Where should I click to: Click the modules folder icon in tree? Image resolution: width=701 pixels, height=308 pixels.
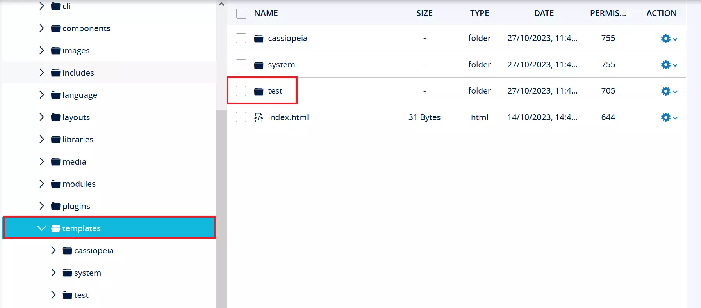tap(56, 184)
